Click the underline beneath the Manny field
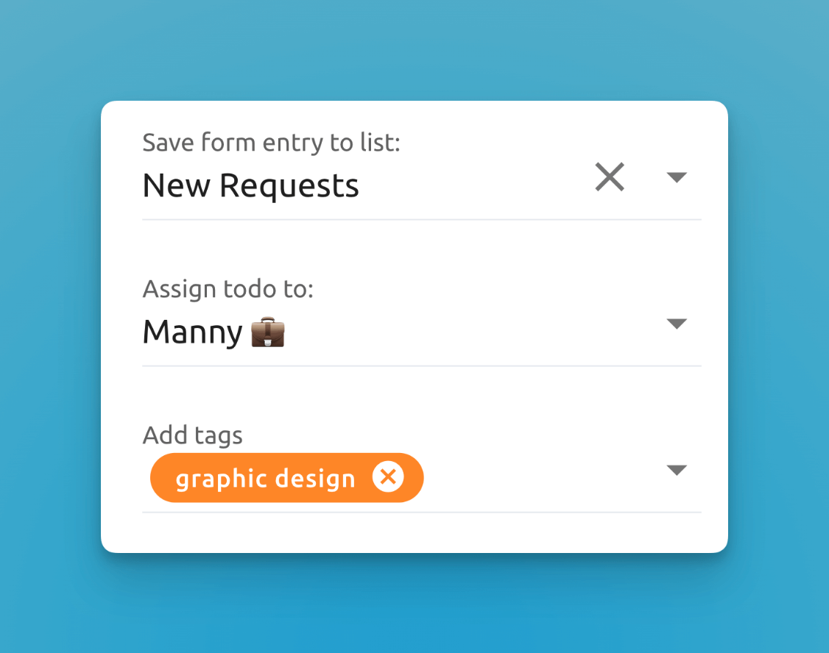This screenshot has width=829, height=653. point(421,365)
